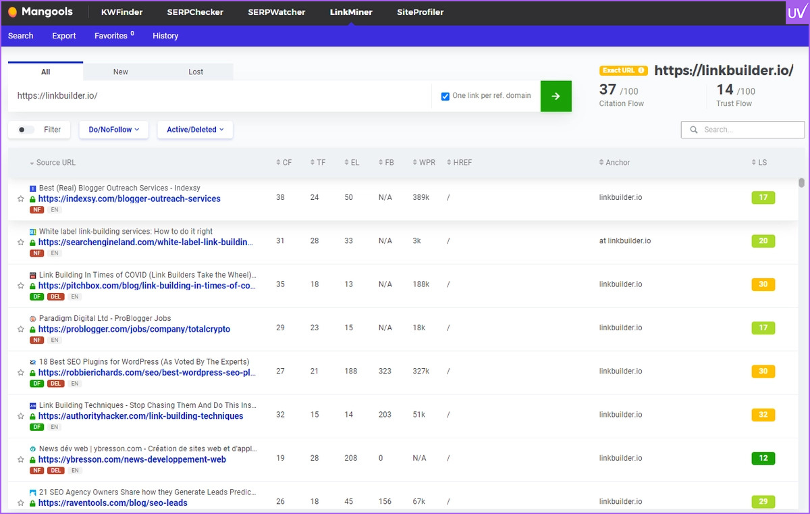
Task: Click the green arrow search submit button
Action: [x=556, y=96]
